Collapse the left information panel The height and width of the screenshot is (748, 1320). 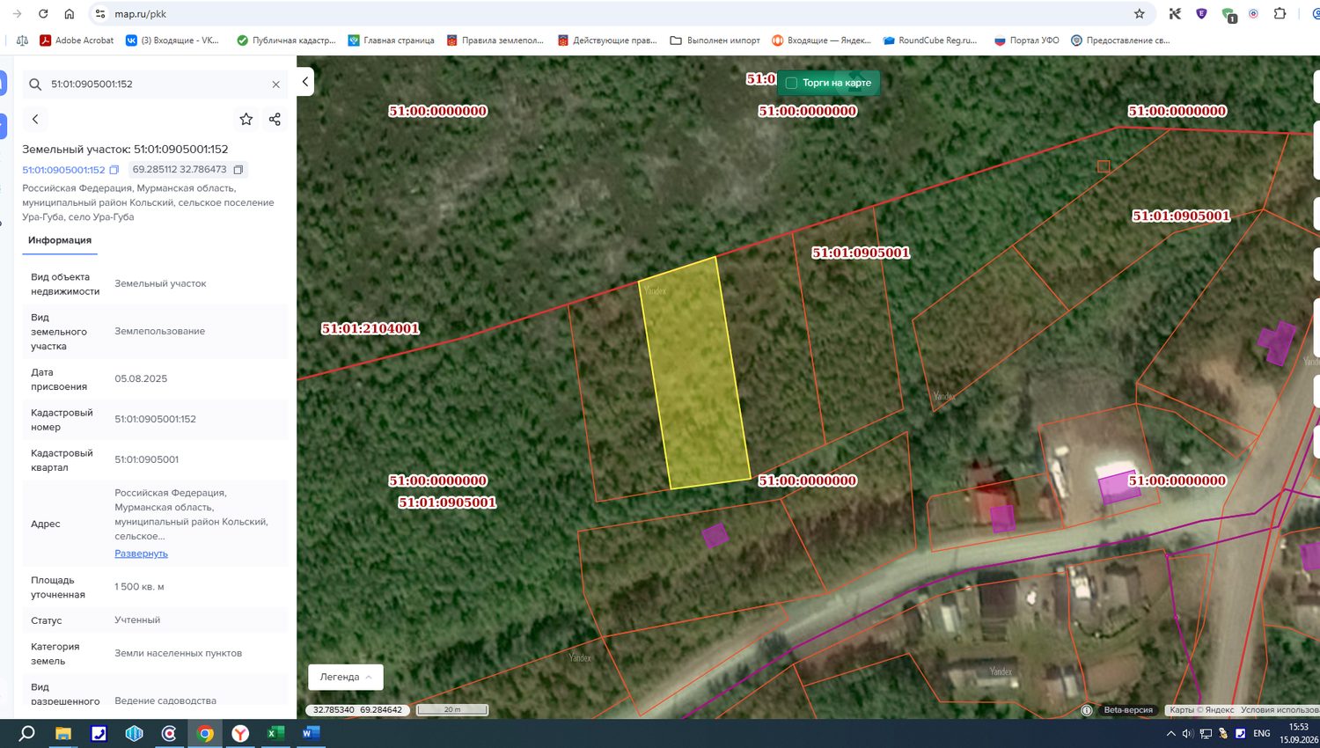tap(305, 82)
